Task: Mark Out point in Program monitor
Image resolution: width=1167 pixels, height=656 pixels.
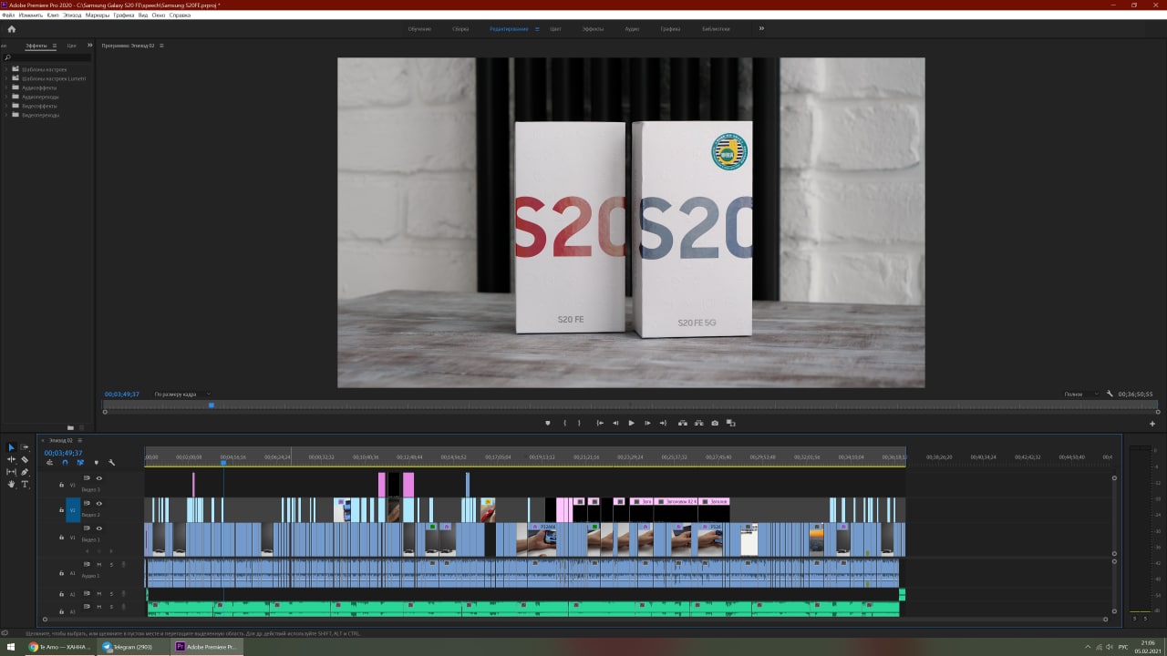Action: click(579, 423)
